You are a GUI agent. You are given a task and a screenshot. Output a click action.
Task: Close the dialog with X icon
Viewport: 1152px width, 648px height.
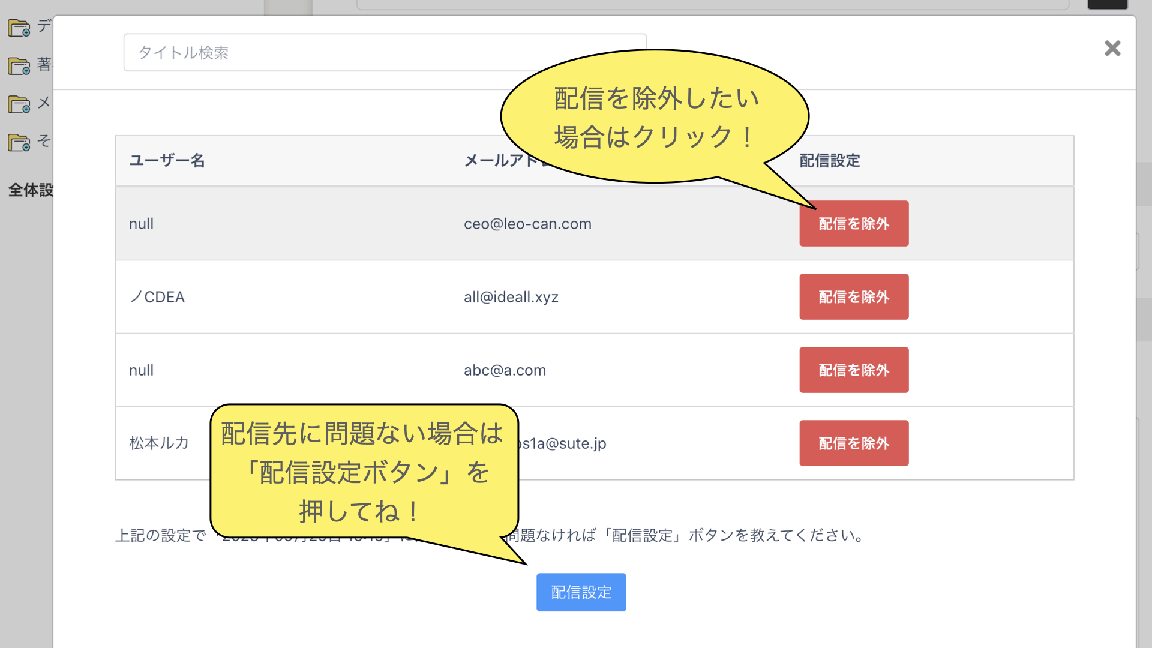pyautogui.click(x=1112, y=48)
